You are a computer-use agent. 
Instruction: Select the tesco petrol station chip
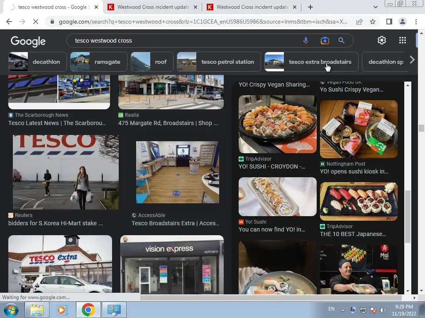(x=219, y=62)
